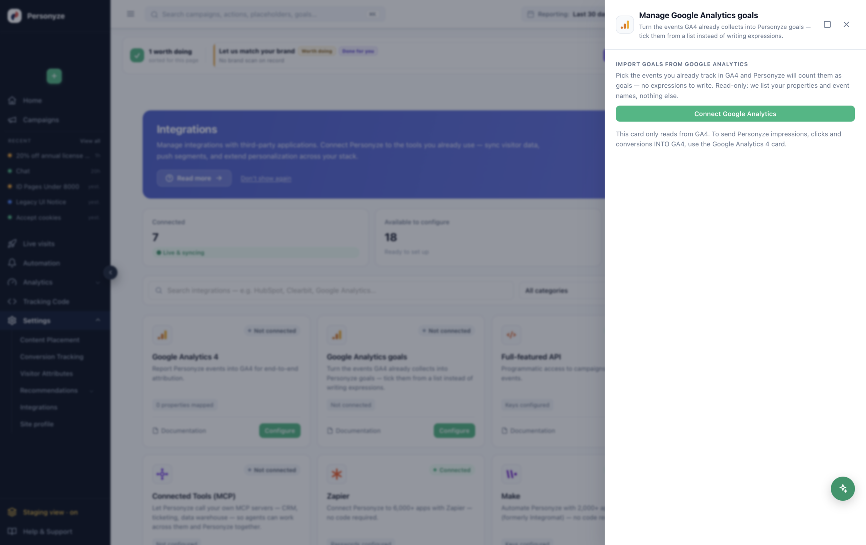
Task: Go to Home in the sidebar
Action: [x=55, y=101]
